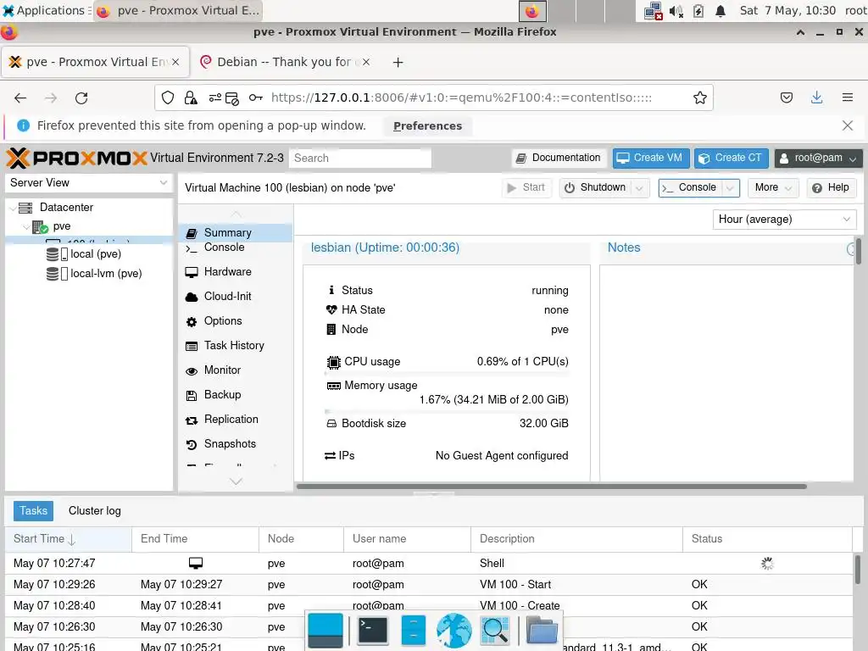Viewport: 868px width, 651px height.
Task: Open Firefox application menu
Action: click(x=848, y=98)
